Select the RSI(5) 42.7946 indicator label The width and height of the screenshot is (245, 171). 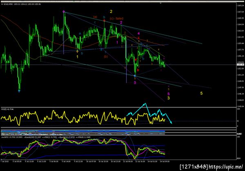click(x=7, y=110)
